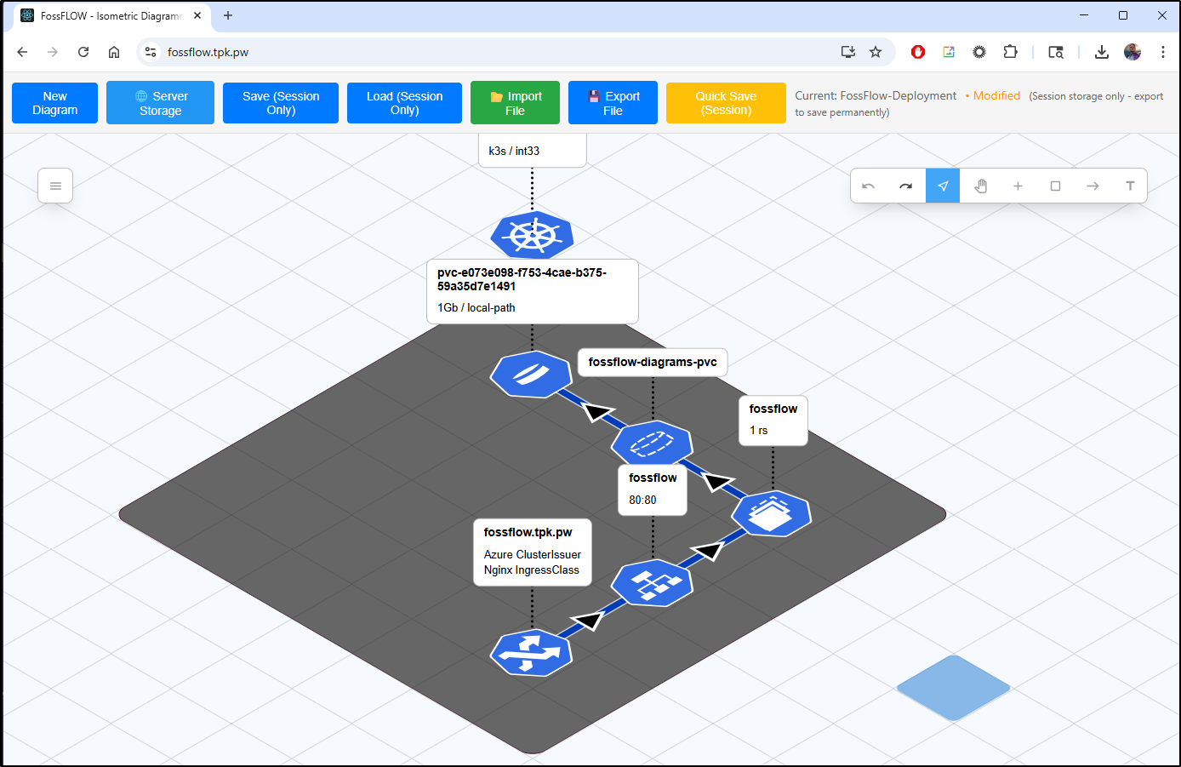The height and width of the screenshot is (767, 1181).
Task: Open a new browser tab
Action: point(228,15)
